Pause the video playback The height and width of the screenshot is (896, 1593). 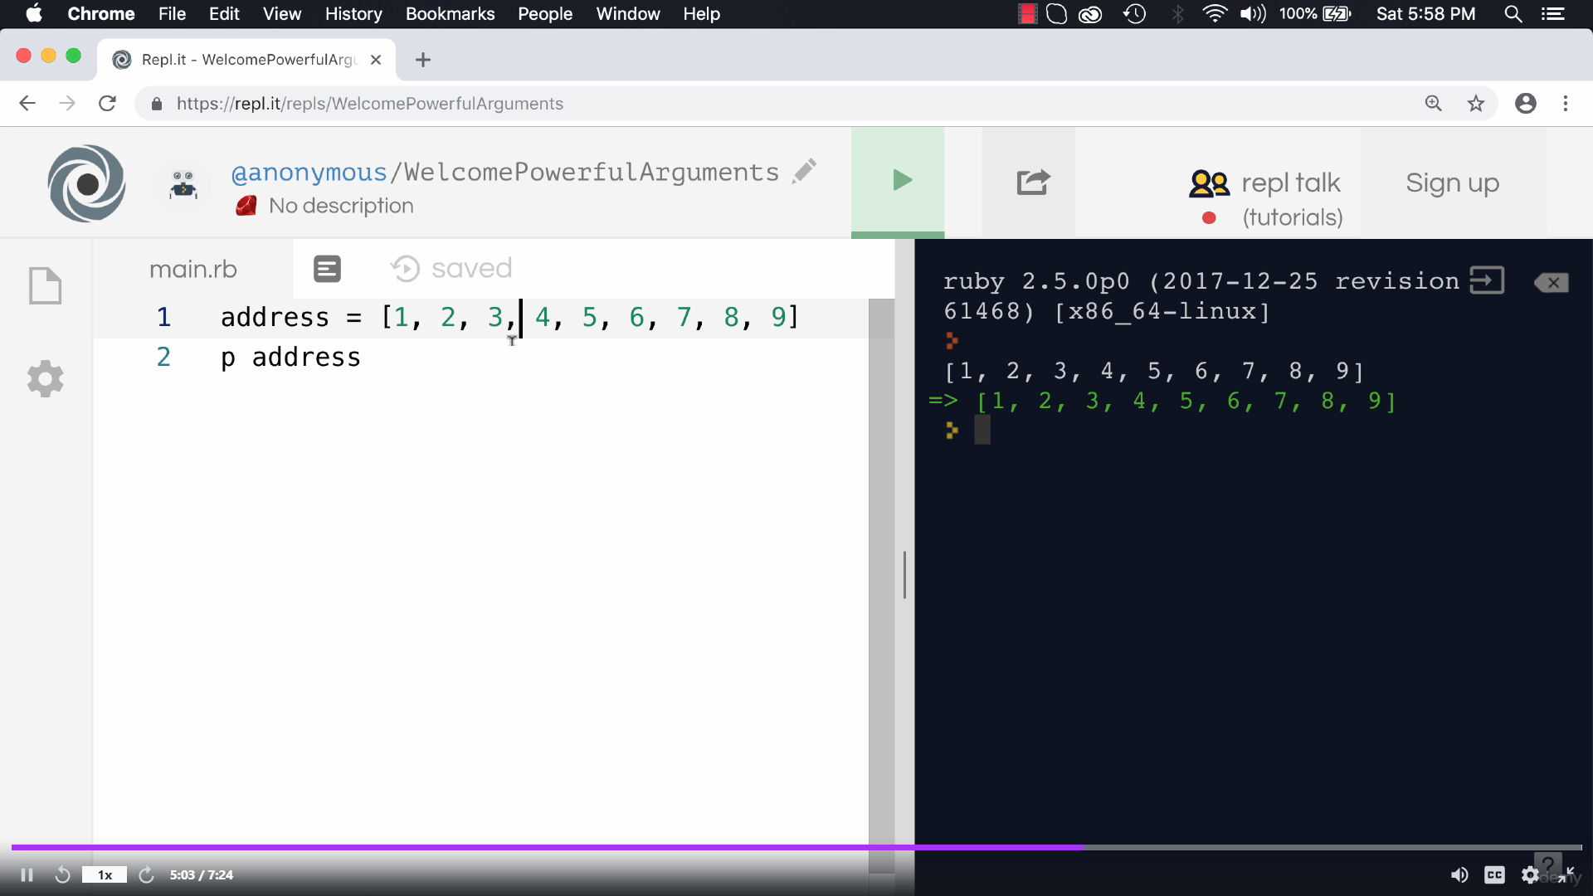pyautogui.click(x=27, y=874)
